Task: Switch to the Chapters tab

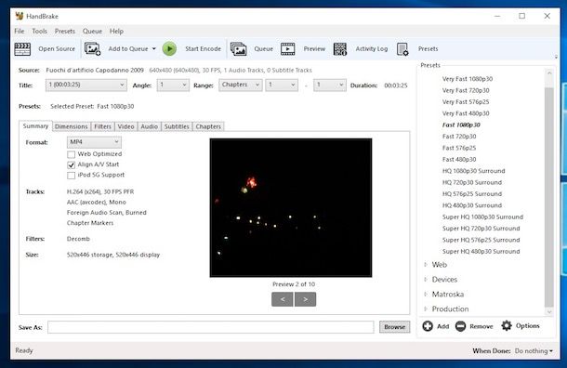Action: [208, 126]
